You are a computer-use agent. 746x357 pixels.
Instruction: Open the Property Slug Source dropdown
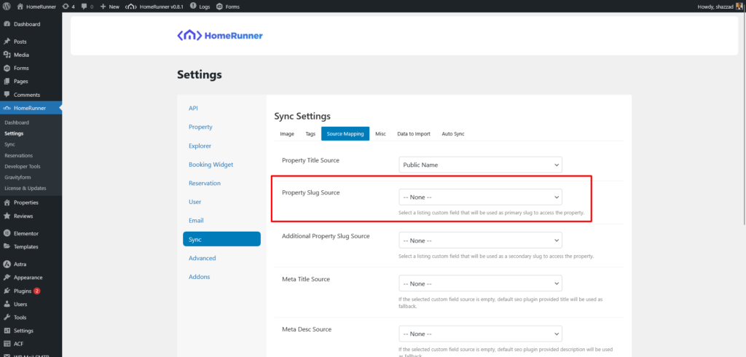tap(480, 197)
